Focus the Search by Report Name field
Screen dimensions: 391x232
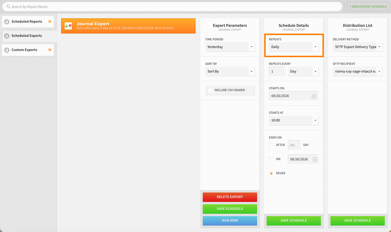click(172, 6)
